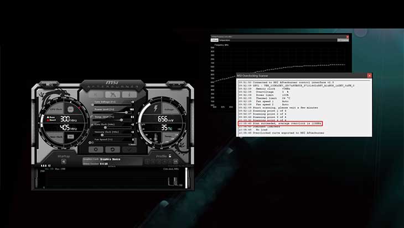
Task: Click the 'Scan succeeded' log line
Action: tap(280, 124)
